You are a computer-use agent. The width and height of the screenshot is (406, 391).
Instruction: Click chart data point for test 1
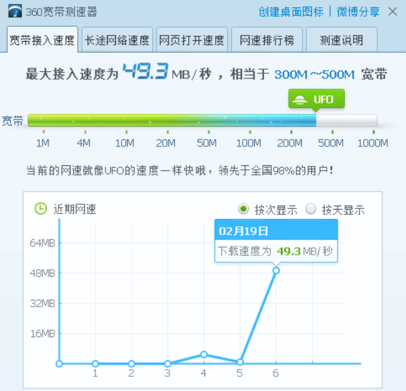click(95, 363)
